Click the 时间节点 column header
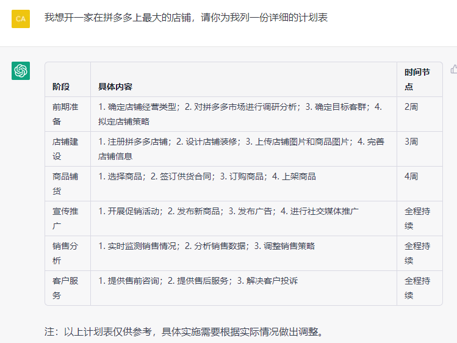 click(420, 79)
